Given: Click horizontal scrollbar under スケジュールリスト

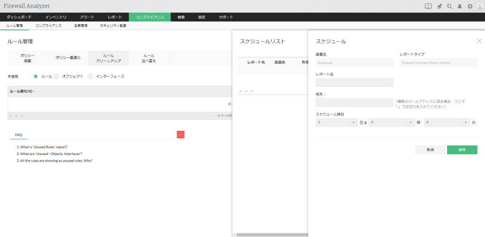Looking at the screenshot, I should coord(272,235).
